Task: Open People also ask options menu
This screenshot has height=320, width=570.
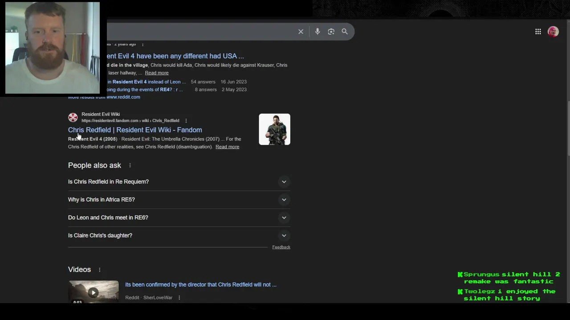Action: pyautogui.click(x=130, y=165)
